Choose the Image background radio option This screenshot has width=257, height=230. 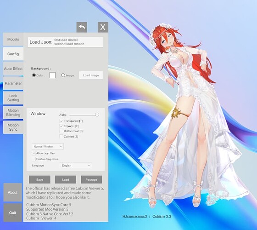[x=63, y=75]
